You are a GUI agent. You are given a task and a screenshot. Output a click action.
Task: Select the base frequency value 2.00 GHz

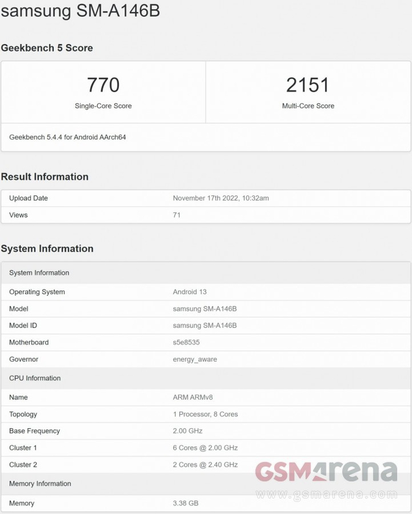click(188, 431)
